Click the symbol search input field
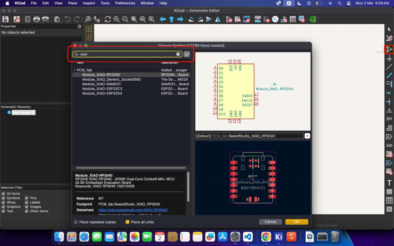This screenshot has height=246, width=394. pos(127,54)
